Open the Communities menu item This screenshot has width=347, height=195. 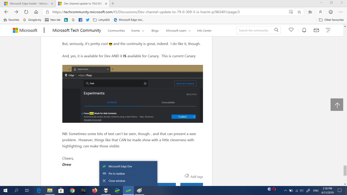tap(116, 31)
